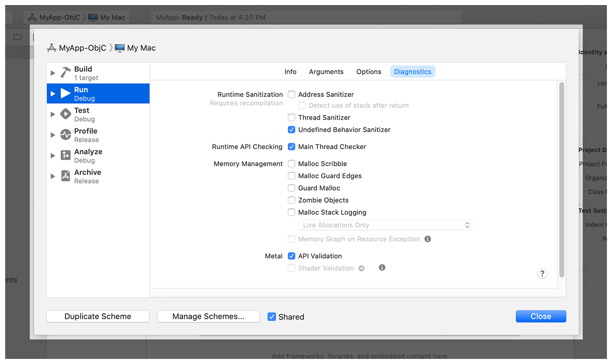612x364 pixels.
Task: Open Manage Schemes dialog
Action: click(208, 316)
